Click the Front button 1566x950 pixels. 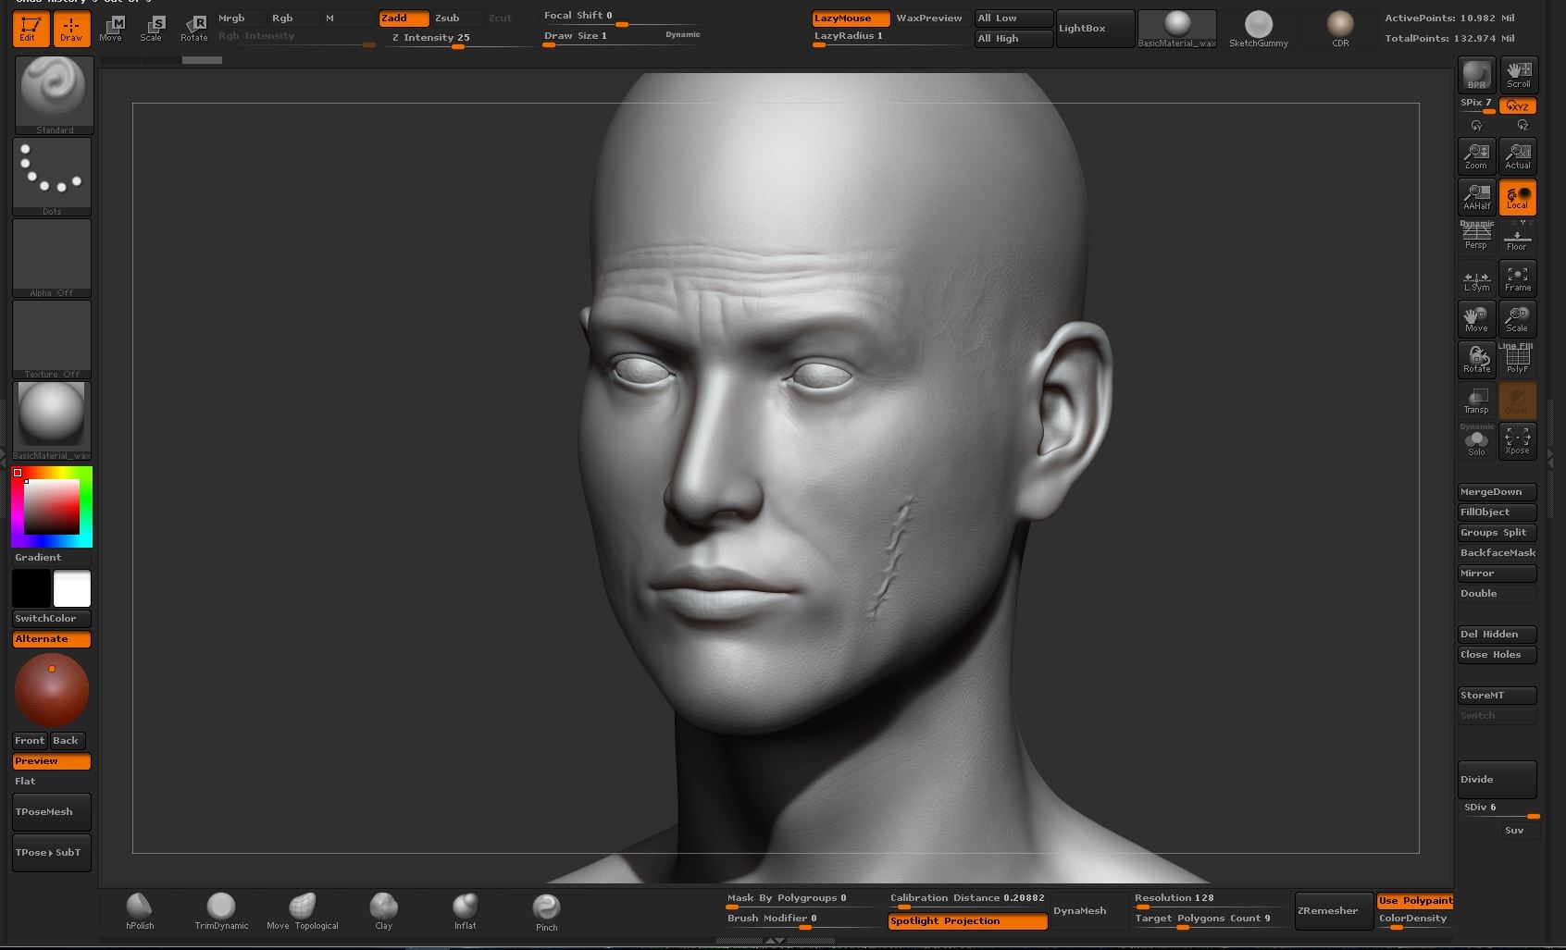pyautogui.click(x=30, y=741)
